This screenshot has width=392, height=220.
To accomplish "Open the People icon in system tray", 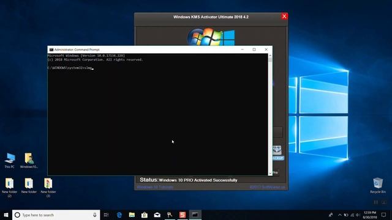I will pos(331,215).
